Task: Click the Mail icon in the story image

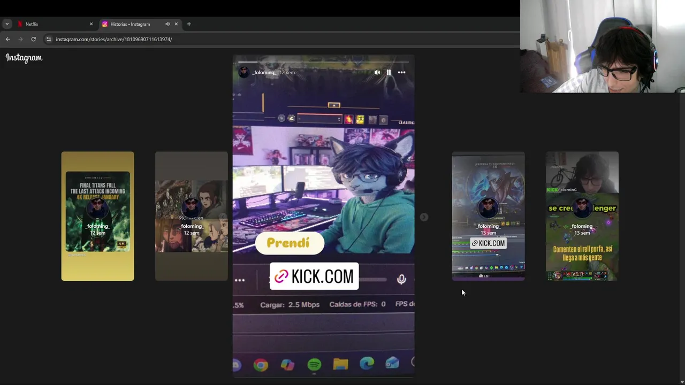Action: pyautogui.click(x=392, y=364)
